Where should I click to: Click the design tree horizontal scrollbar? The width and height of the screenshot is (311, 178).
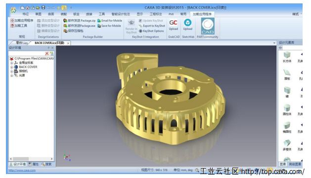(x=31, y=159)
